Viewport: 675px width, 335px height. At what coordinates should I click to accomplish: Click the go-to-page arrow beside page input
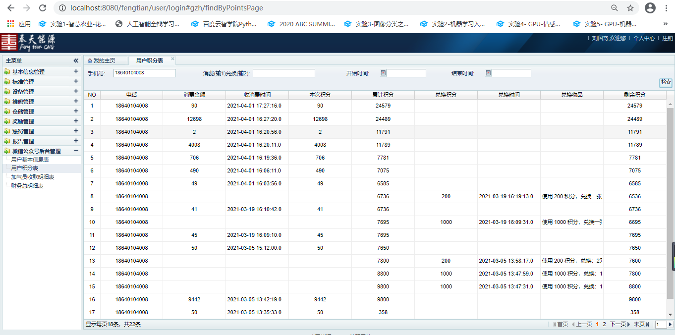click(x=670, y=325)
